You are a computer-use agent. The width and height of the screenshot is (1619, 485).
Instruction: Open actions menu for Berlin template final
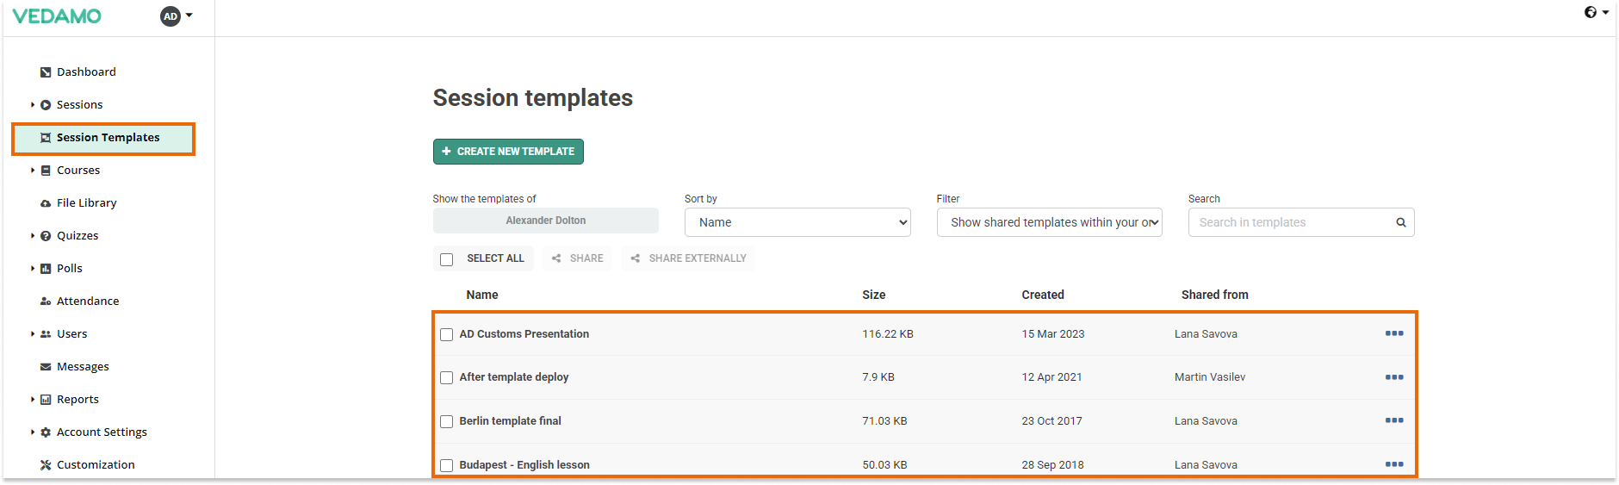pos(1394,420)
